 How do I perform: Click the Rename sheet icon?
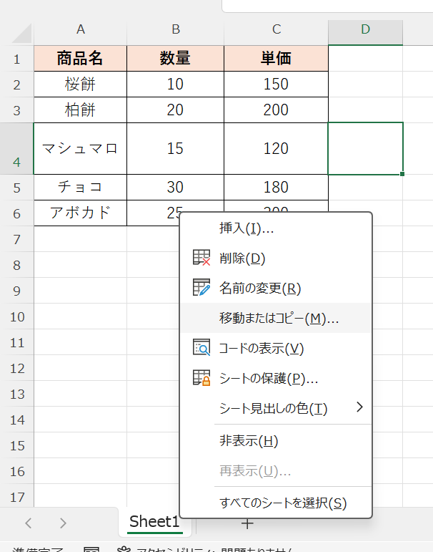pyautogui.click(x=201, y=288)
